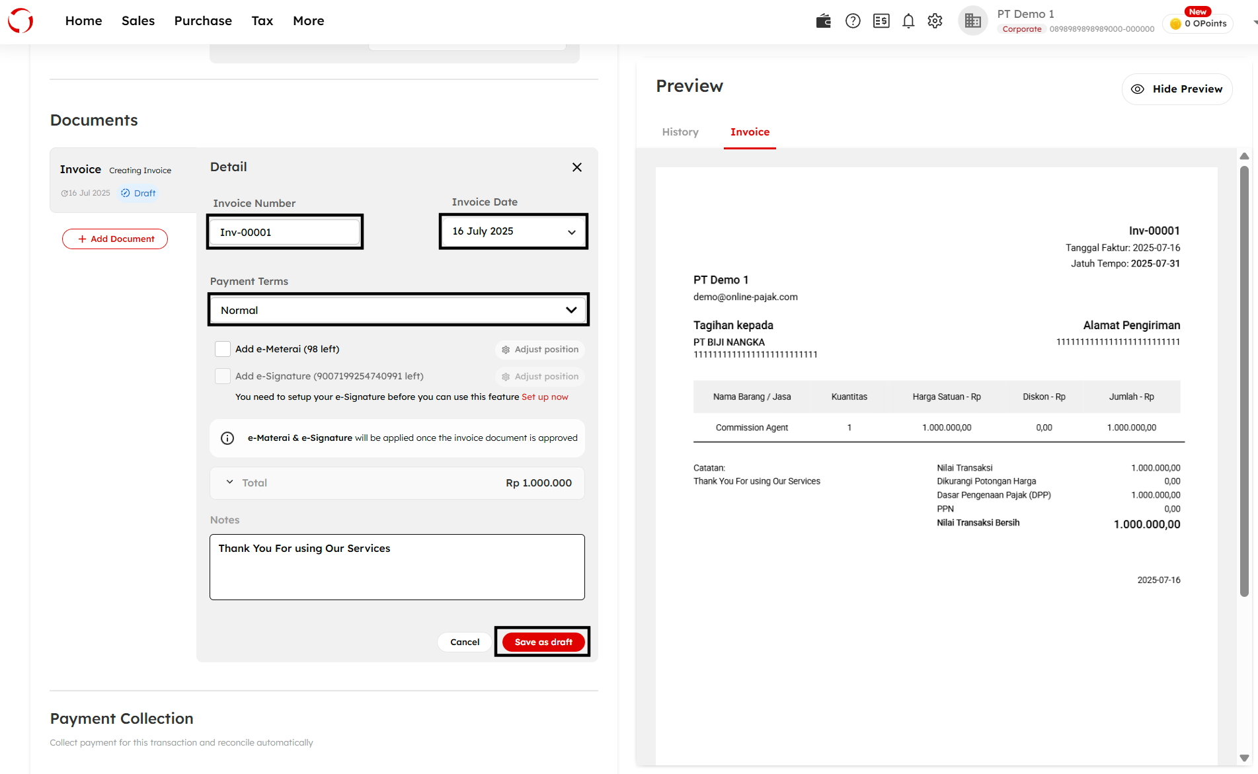Image resolution: width=1258 pixels, height=774 pixels.
Task: Click the Save as draft button
Action: [543, 642]
